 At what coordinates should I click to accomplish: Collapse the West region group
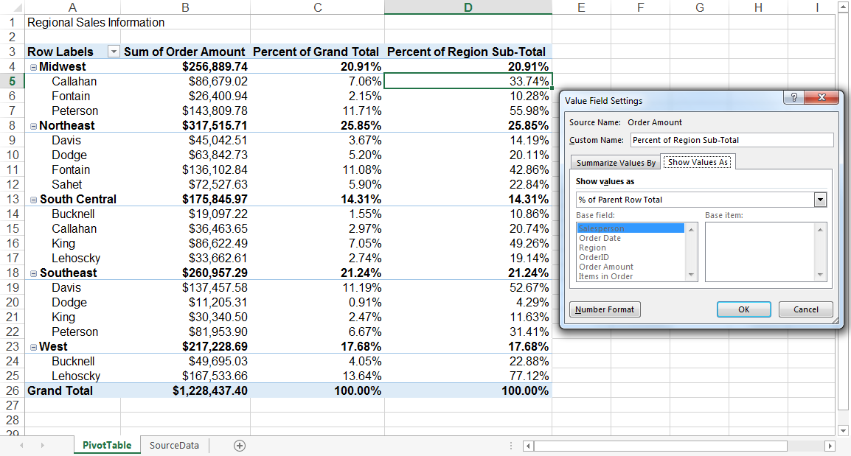(33, 347)
